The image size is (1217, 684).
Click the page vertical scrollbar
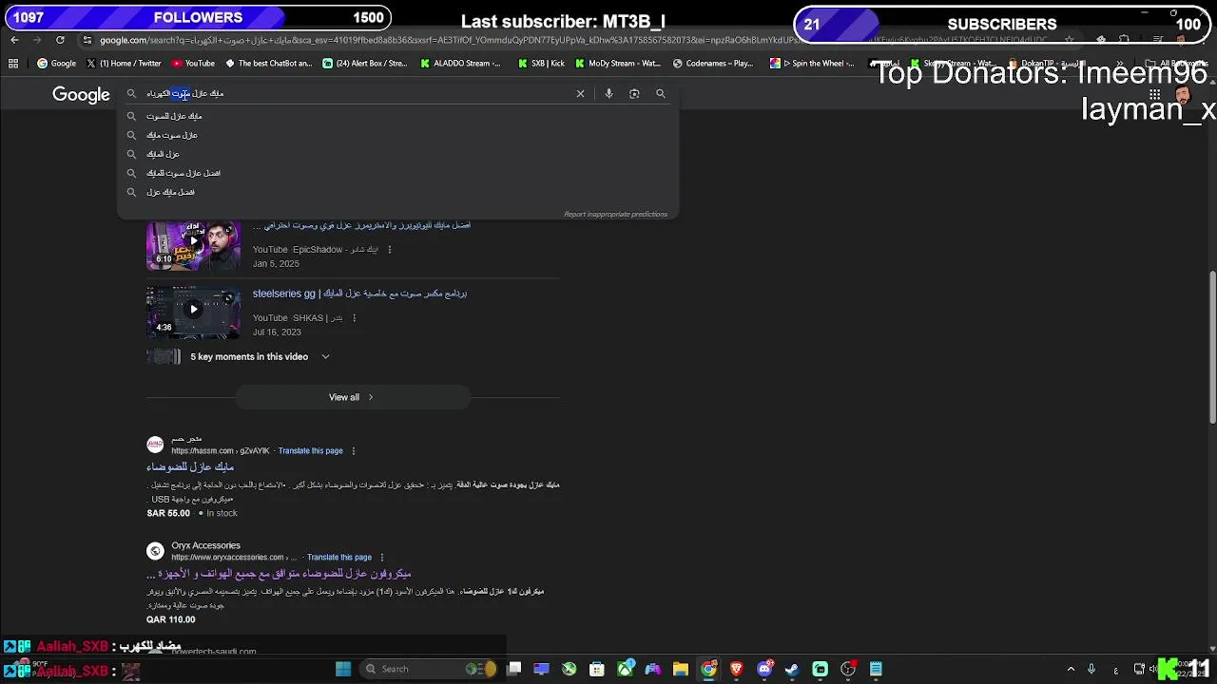[1211, 347]
